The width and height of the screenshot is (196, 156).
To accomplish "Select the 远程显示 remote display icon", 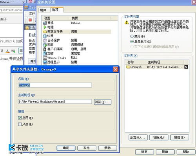I will click(45, 62).
